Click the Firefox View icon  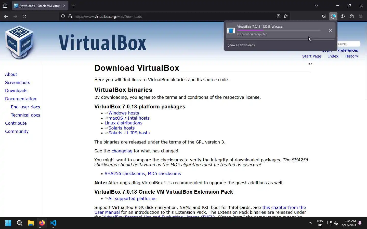pos(5,6)
